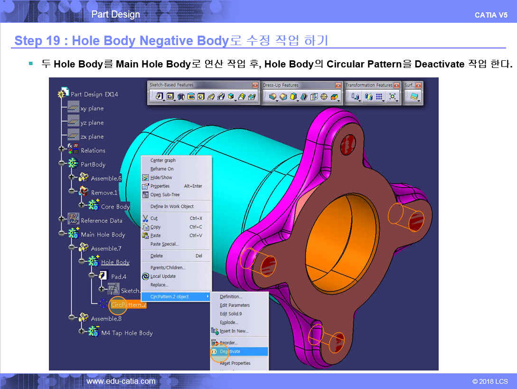Choose the Edge Fillet tool

tap(273, 97)
